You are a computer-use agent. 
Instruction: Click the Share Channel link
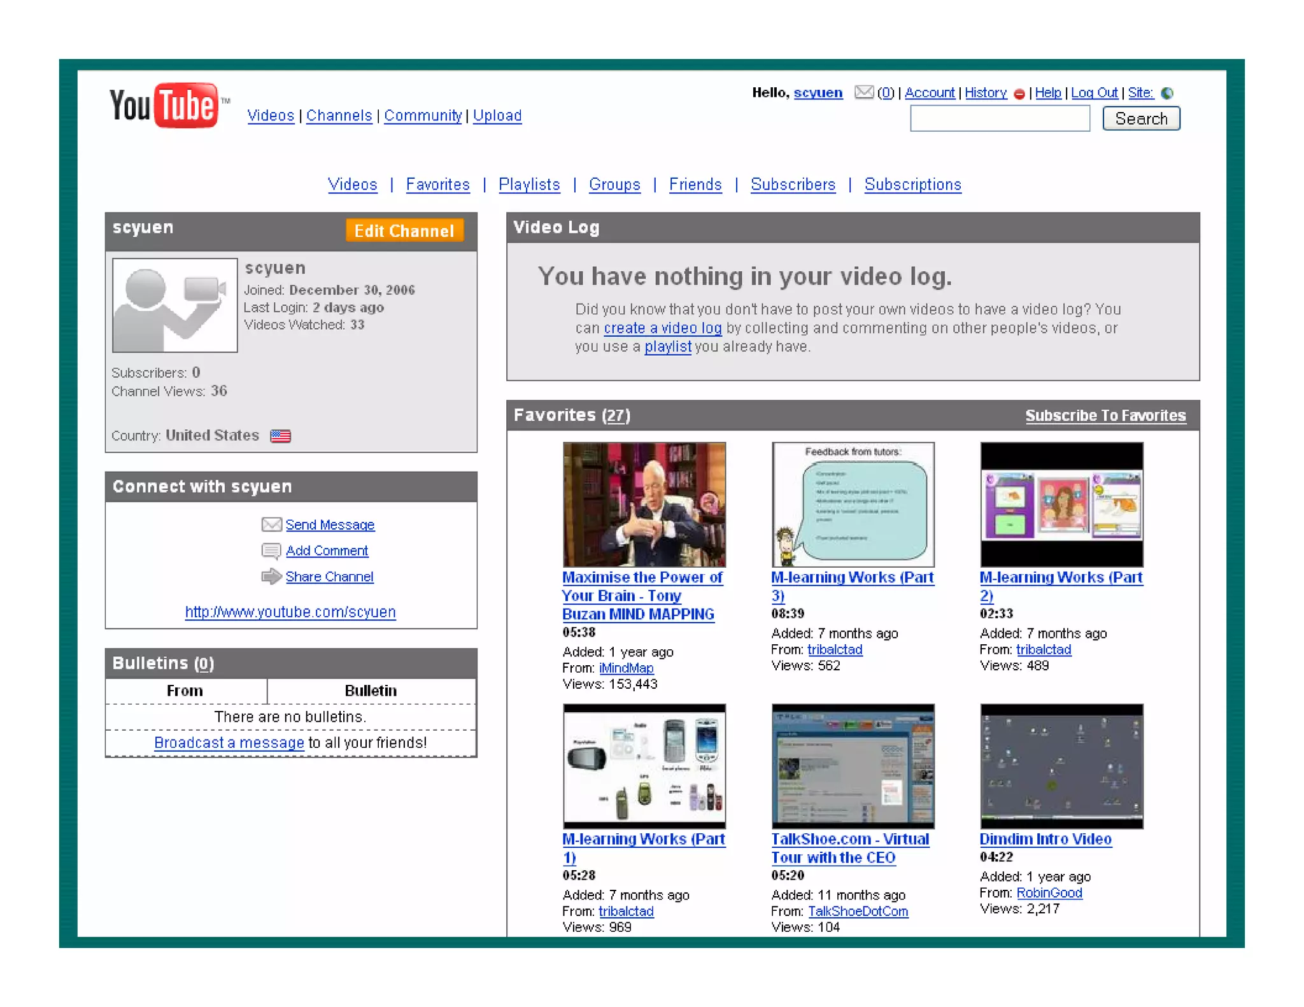click(x=329, y=577)
